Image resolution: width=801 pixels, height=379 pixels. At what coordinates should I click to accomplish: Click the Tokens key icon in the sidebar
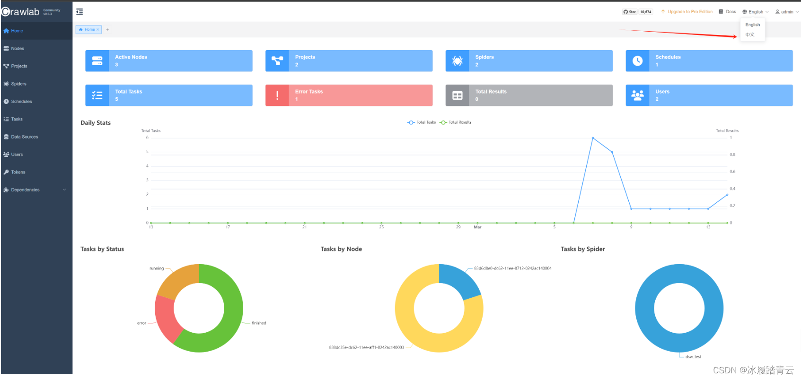click(x=6, y=172)
